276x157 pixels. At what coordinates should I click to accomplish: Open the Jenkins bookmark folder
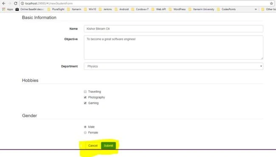point(105,9)
